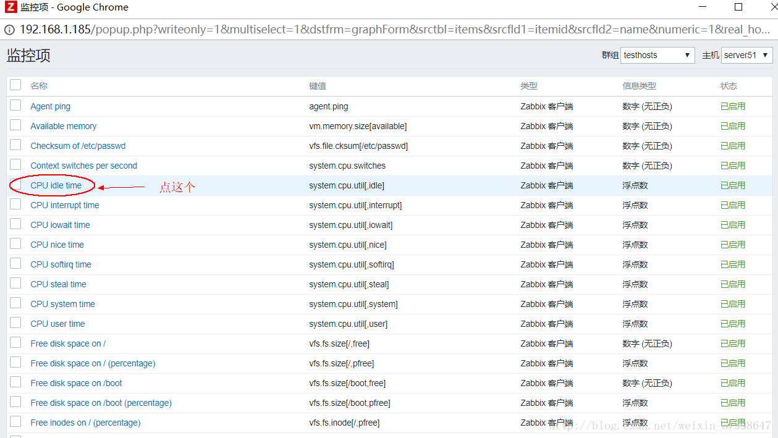Viewport: 778px width, 438px height.
Task: Click the 键值 column header
Action: pos(318,86)
